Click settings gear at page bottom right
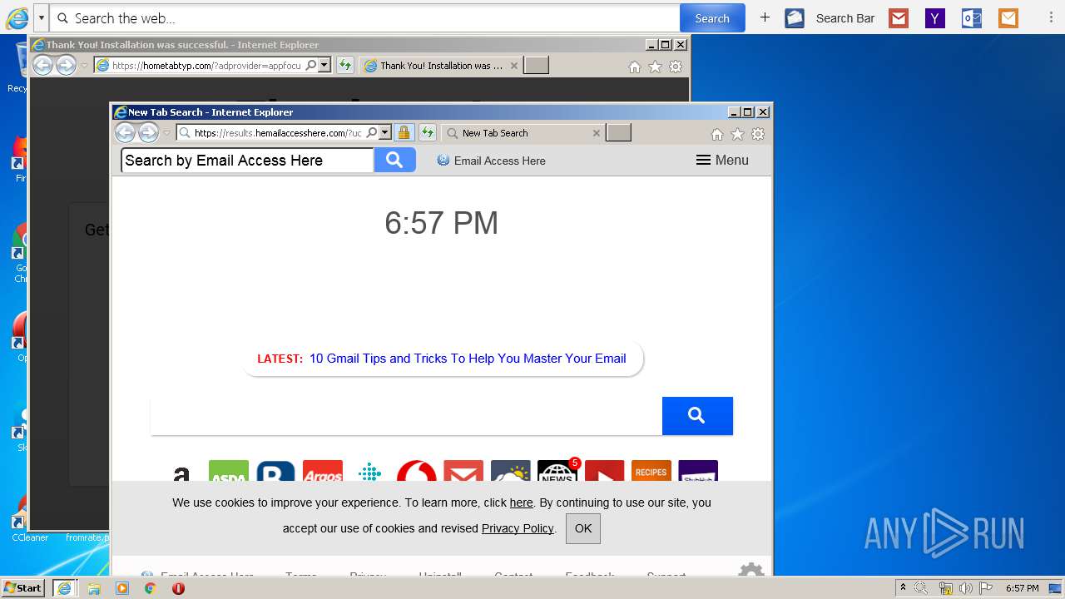This screenshot has width=1065, height=599. click(x=751, y=569)
